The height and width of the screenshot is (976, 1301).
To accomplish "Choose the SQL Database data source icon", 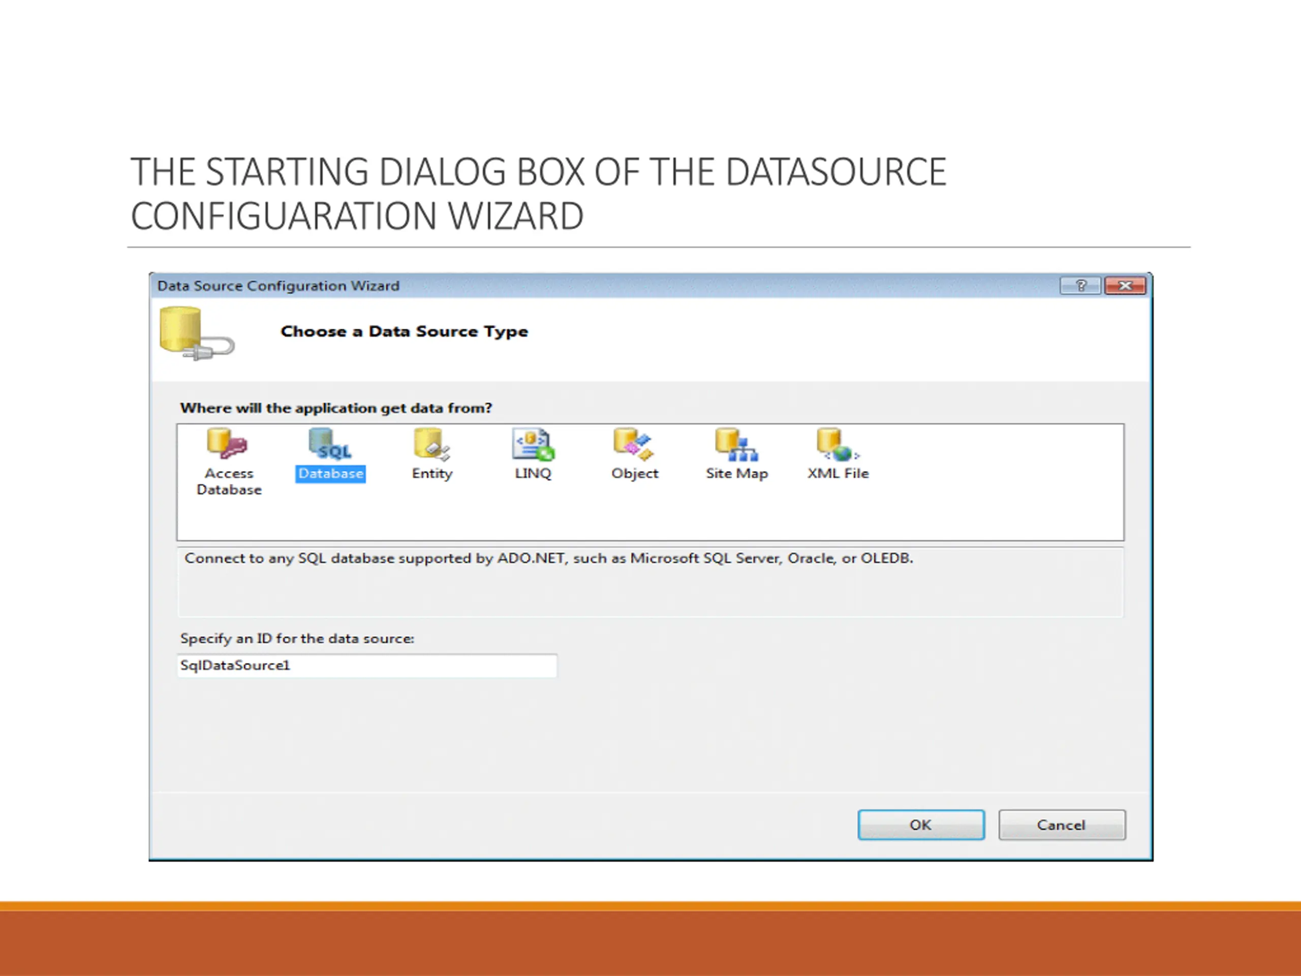I will 330,444.
